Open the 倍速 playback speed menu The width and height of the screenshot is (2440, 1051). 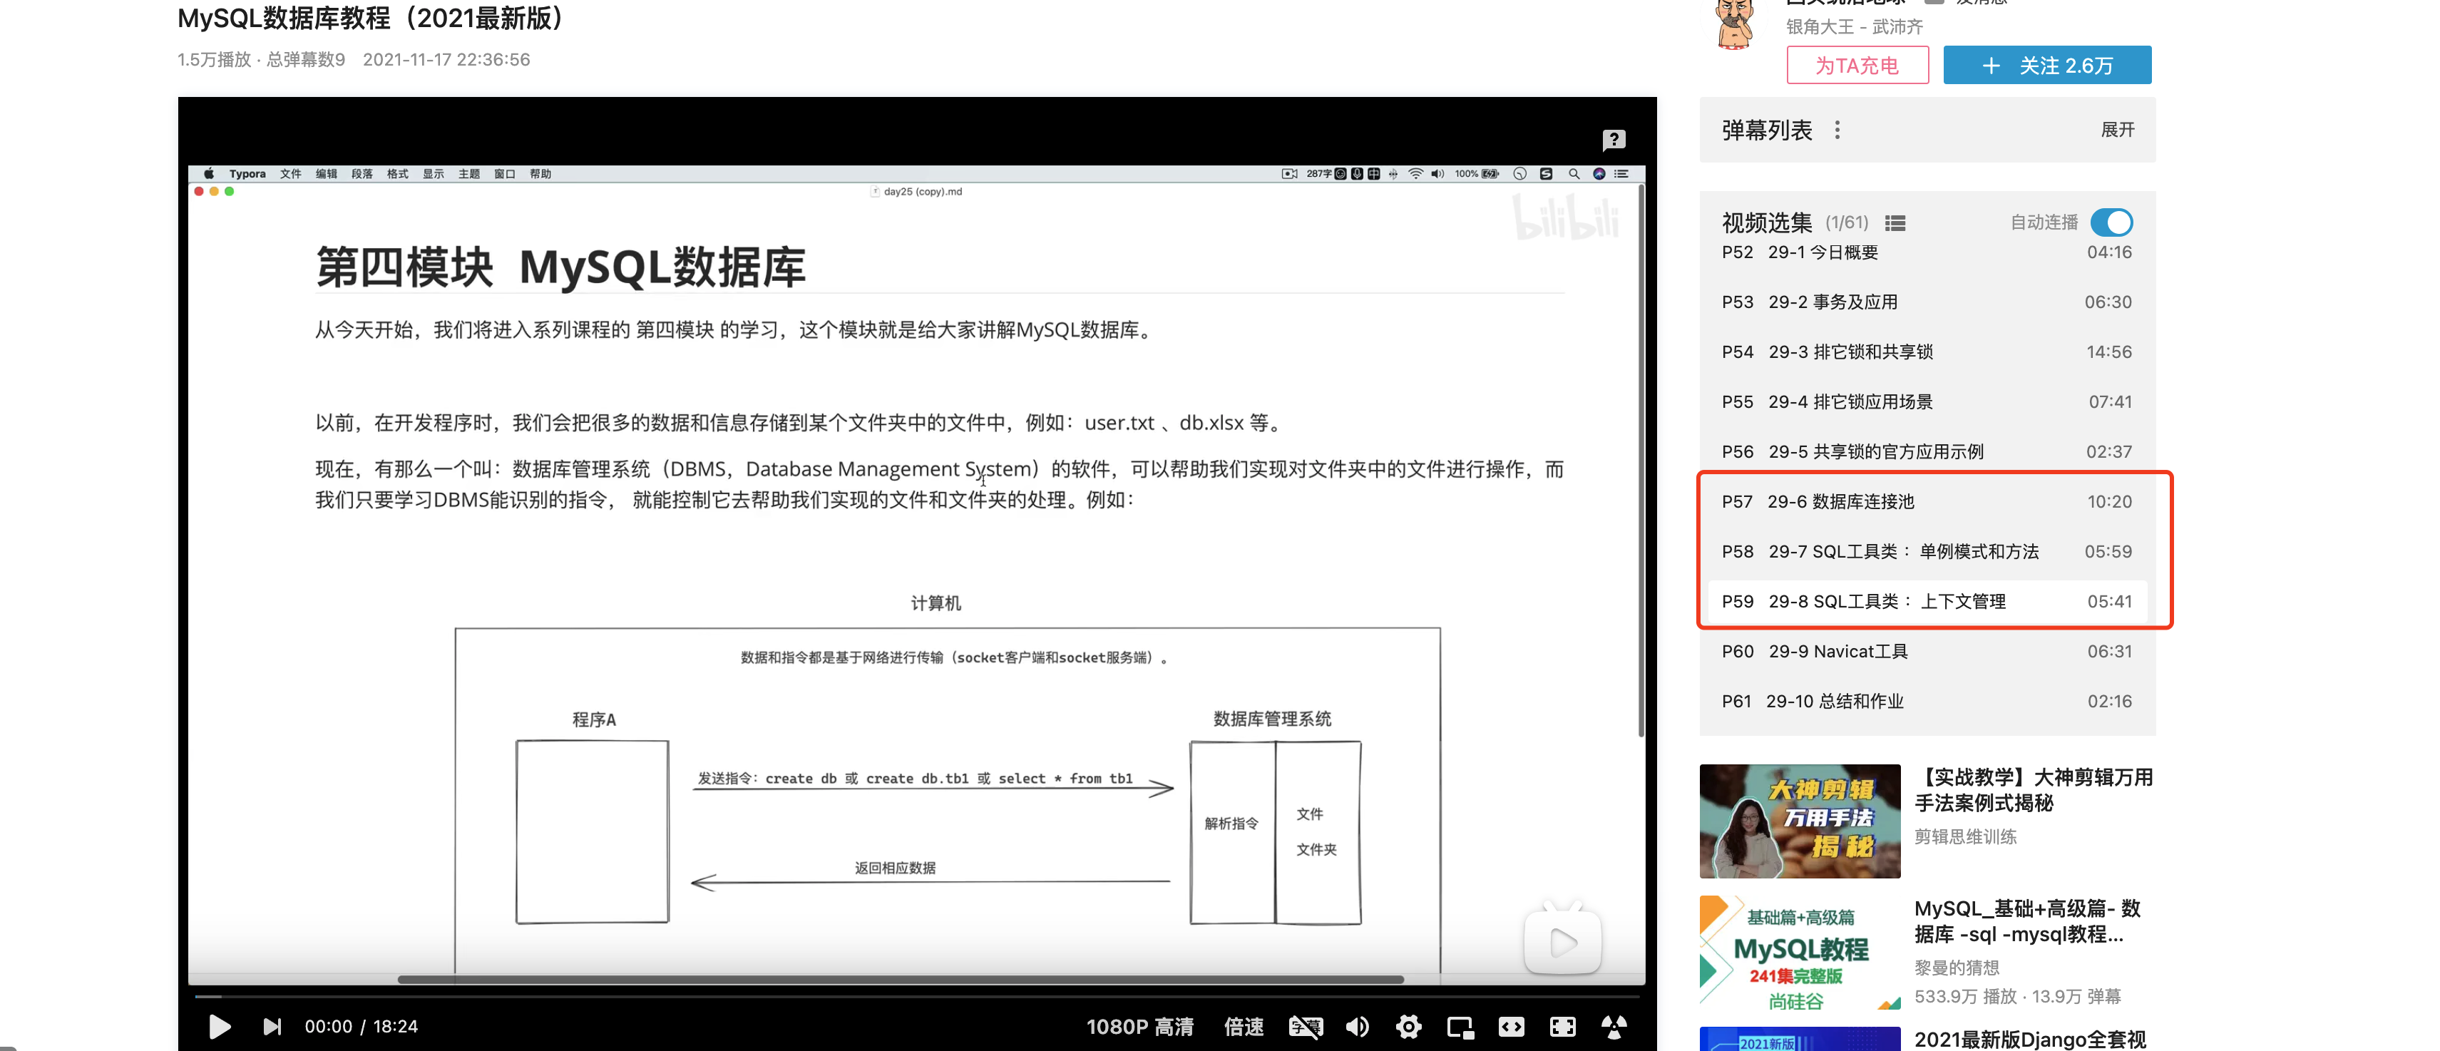(1244, 1026)
